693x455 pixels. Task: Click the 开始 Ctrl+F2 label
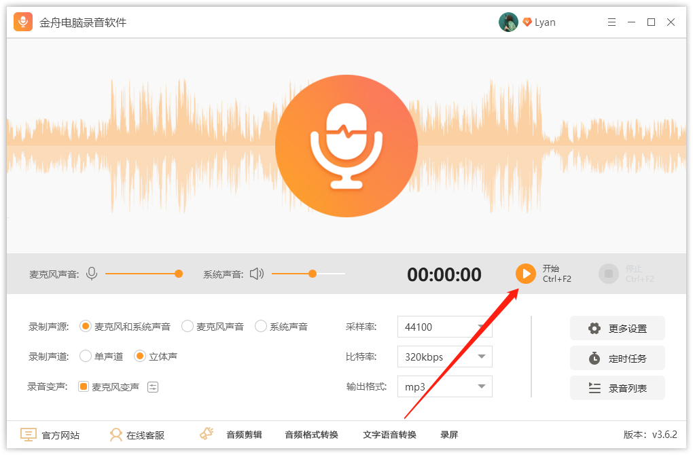pos(557,274)
